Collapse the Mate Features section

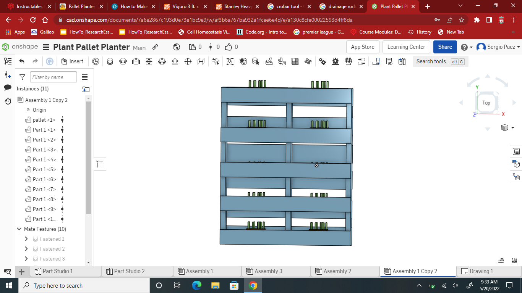(x=19, y=229)
